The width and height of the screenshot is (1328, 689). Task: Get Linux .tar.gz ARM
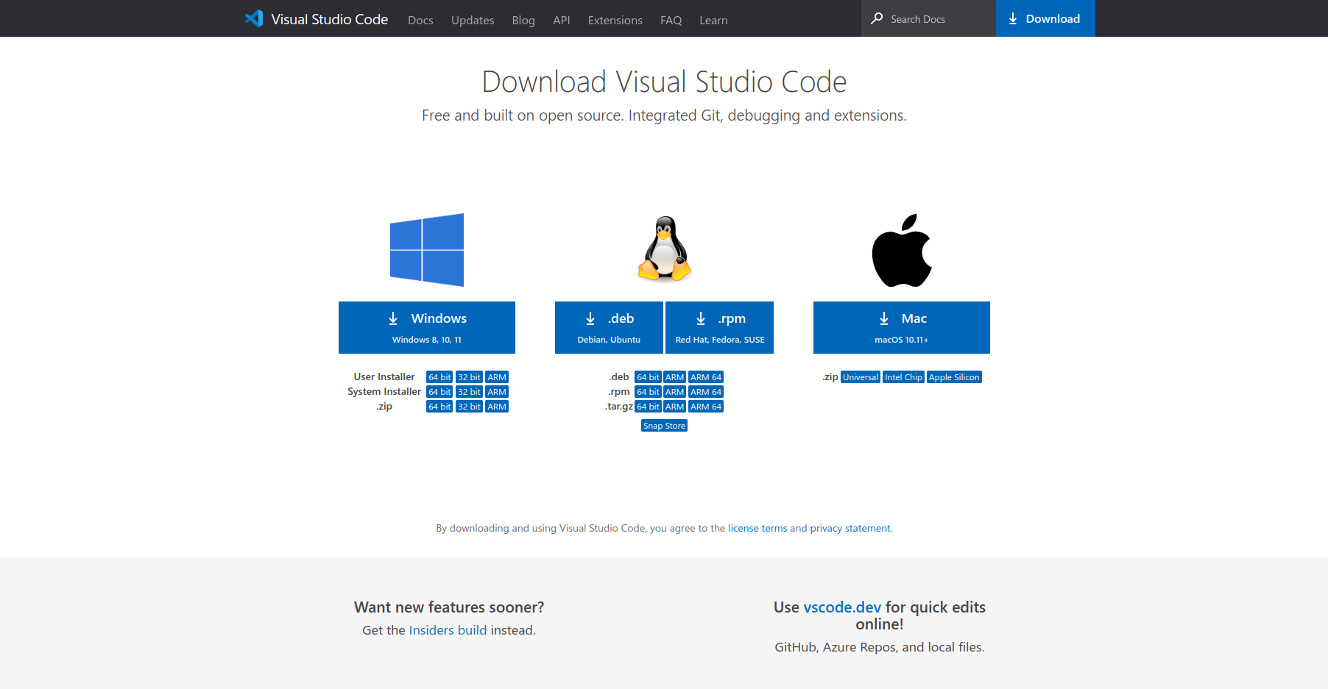click(x=675, y=407)
